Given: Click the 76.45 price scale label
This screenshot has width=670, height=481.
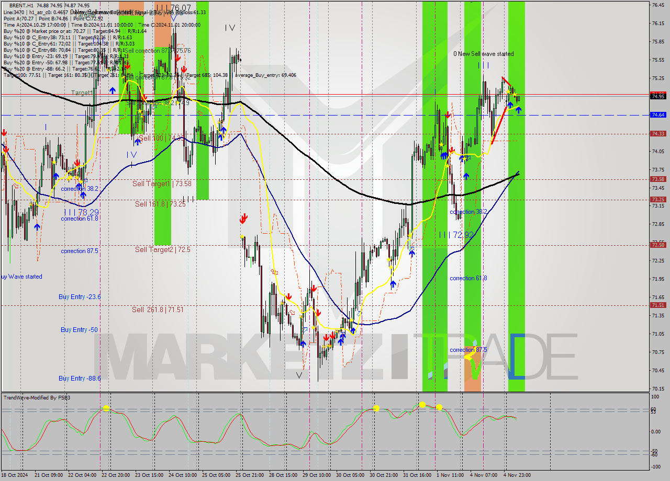Looking at the screenshot, I should click(x=657, y=5).
